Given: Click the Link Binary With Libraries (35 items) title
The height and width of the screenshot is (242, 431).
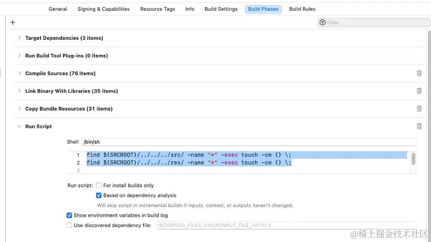Looking at the screenshot, I should (71, 91).
